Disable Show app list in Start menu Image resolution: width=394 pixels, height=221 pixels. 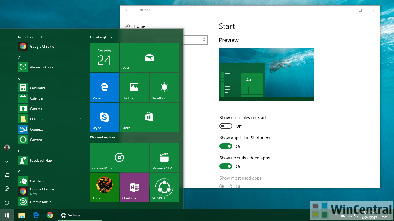tap(226, 146)
